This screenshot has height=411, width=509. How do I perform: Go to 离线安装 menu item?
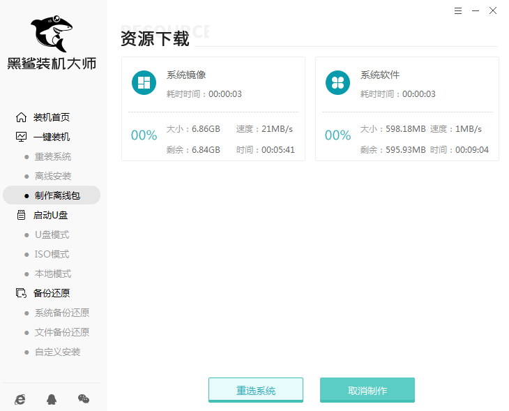pyautogui.click(x=53, y=176)
